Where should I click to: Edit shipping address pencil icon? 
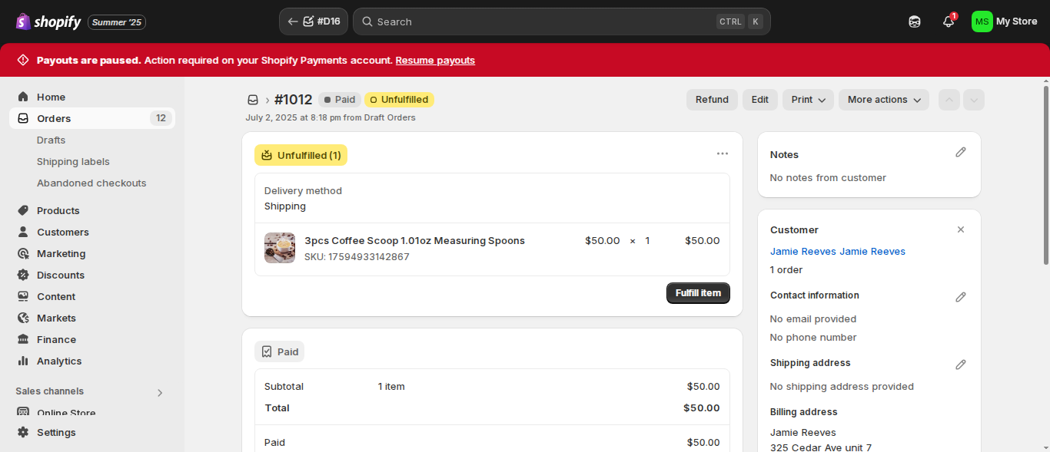click(961, 365)
